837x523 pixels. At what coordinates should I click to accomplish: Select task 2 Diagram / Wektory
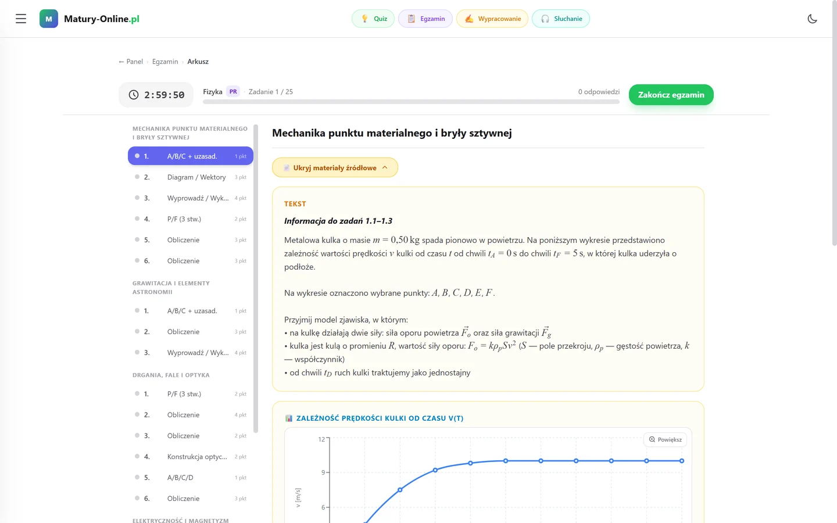point(191,177)
